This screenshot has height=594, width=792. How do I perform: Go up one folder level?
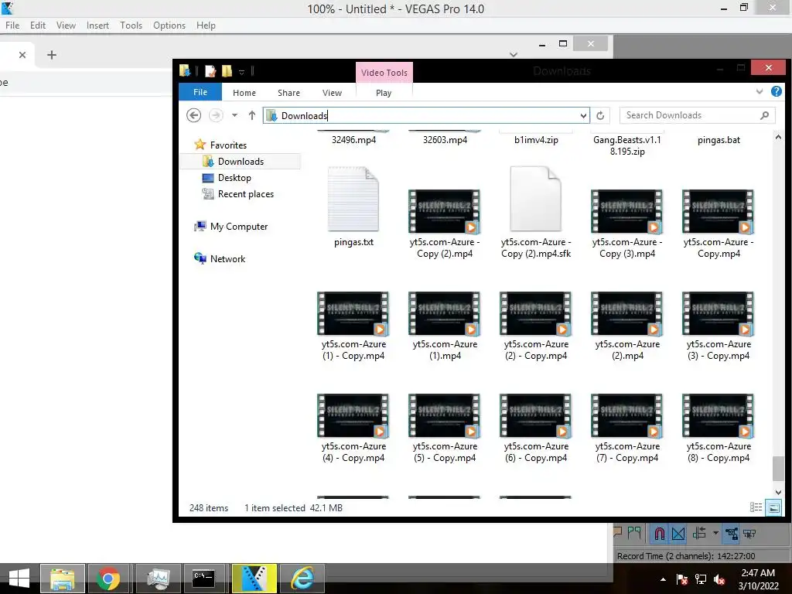[252, 116]
